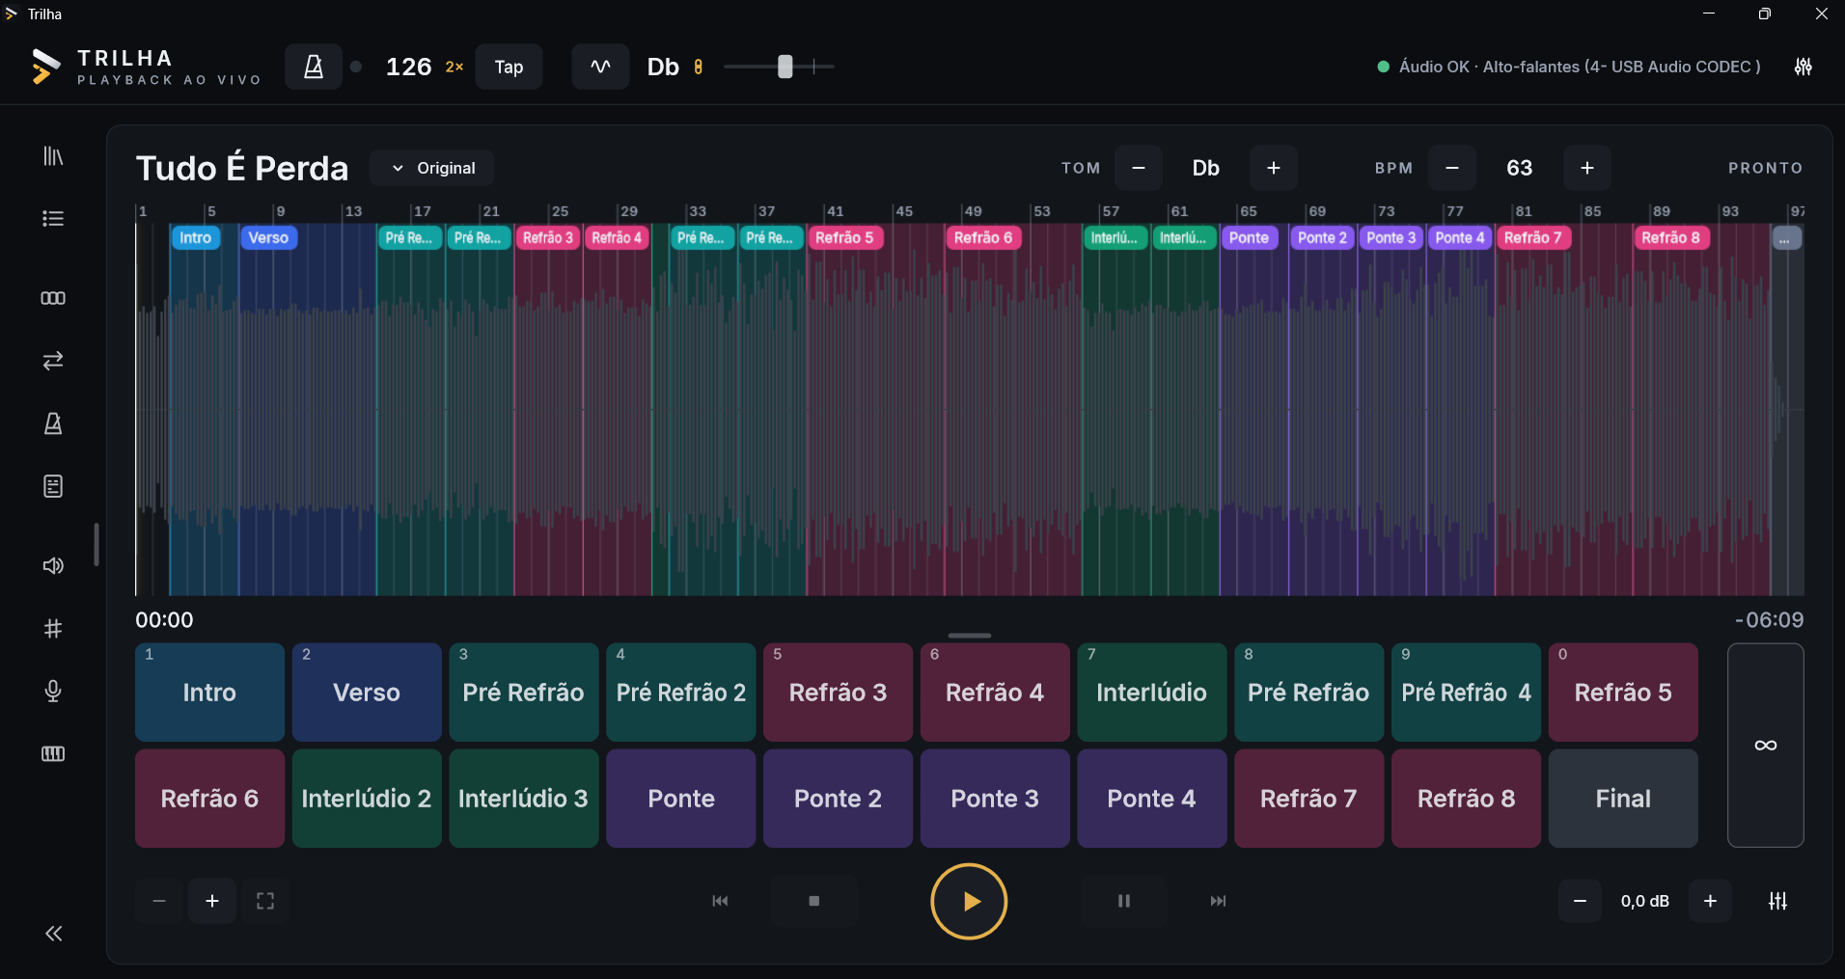This screenshot has height=979, width=1845.
Task: Decrease master volume dB with minus
Action: (x=1580, y=901)
